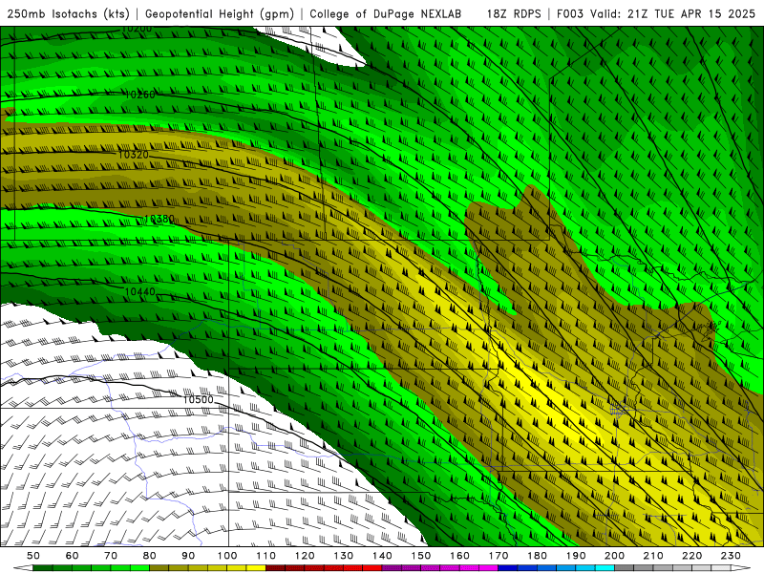Image resolution: width=764 pixels, height=573 pixels.
Task: Select the 10440 height contour label
Action: (x=140, y=291)
